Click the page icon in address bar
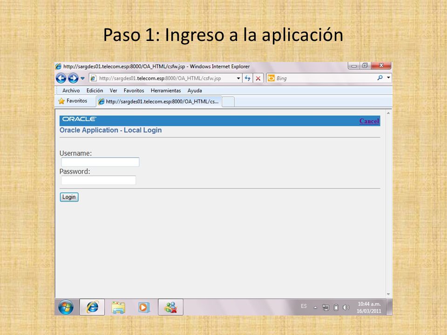The width and height of the screenshot is (447, 335). click(x=93, y=78)
